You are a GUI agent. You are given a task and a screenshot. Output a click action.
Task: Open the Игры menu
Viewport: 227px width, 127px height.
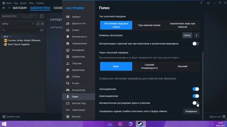point(31,3)
